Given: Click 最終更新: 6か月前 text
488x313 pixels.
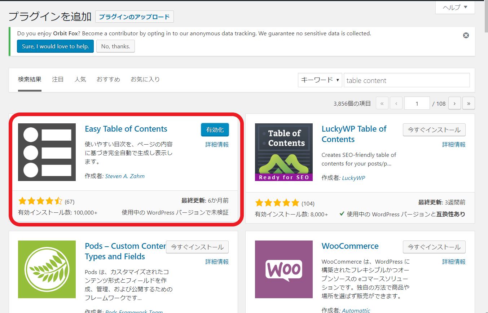Looking at the screenshot, I should [x=205, y=201].
